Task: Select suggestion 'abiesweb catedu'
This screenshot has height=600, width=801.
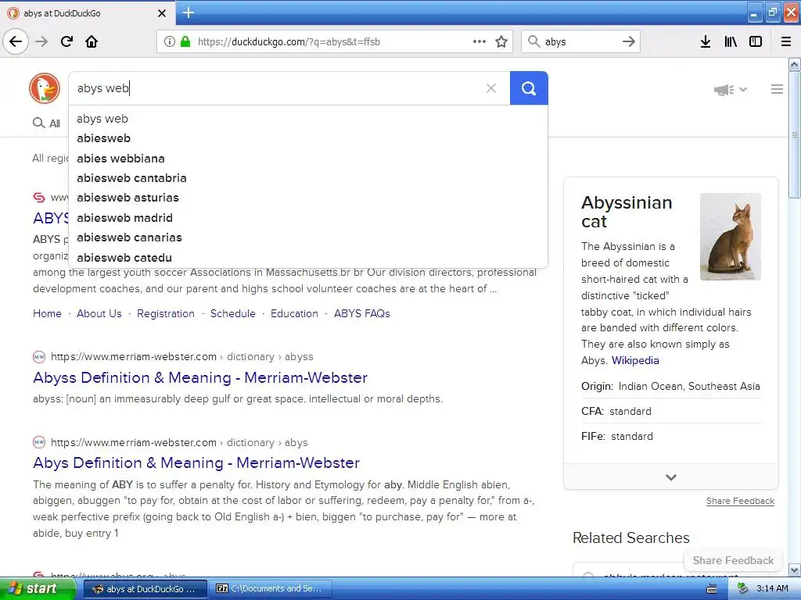Action: coord(308,258)
